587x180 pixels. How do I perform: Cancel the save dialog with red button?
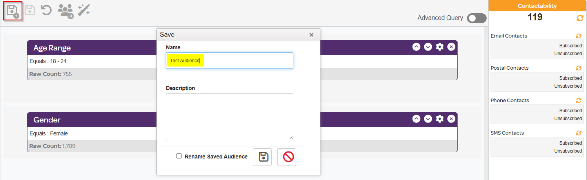tap(287, 157)
